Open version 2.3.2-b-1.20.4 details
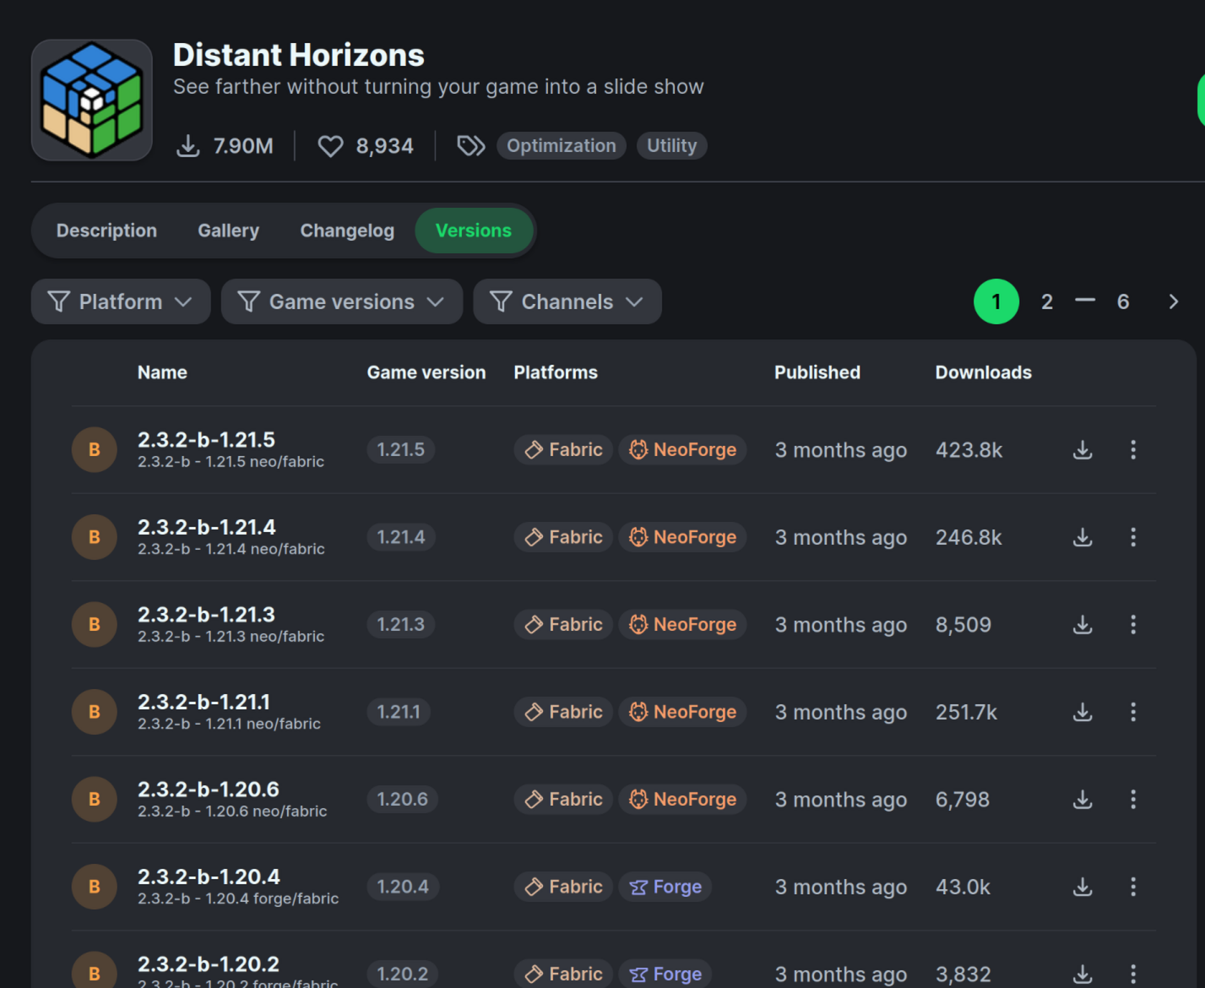The width and height of the screenshot is (1205, 988). point(209,877)
